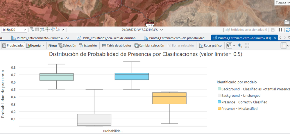The image size is (290, 134).
Task: Click the 0,5 Y axis tick label
Action: click(13, 89)
